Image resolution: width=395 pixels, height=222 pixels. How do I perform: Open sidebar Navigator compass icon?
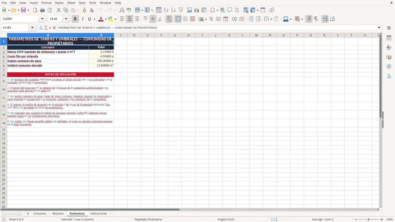389,66
